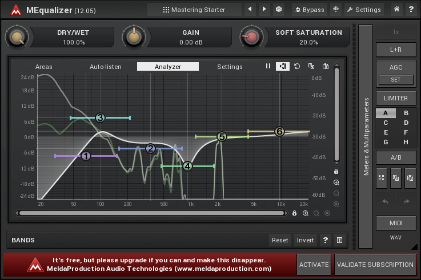Paste equalizer graph settings icon
Screen dimensions: 421x280
coord(326,66)
